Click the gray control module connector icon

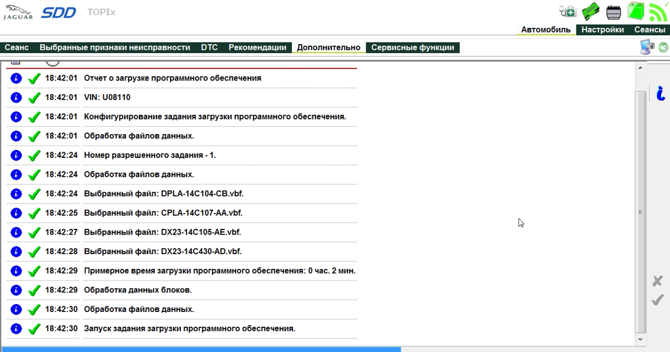pos(614,12)
